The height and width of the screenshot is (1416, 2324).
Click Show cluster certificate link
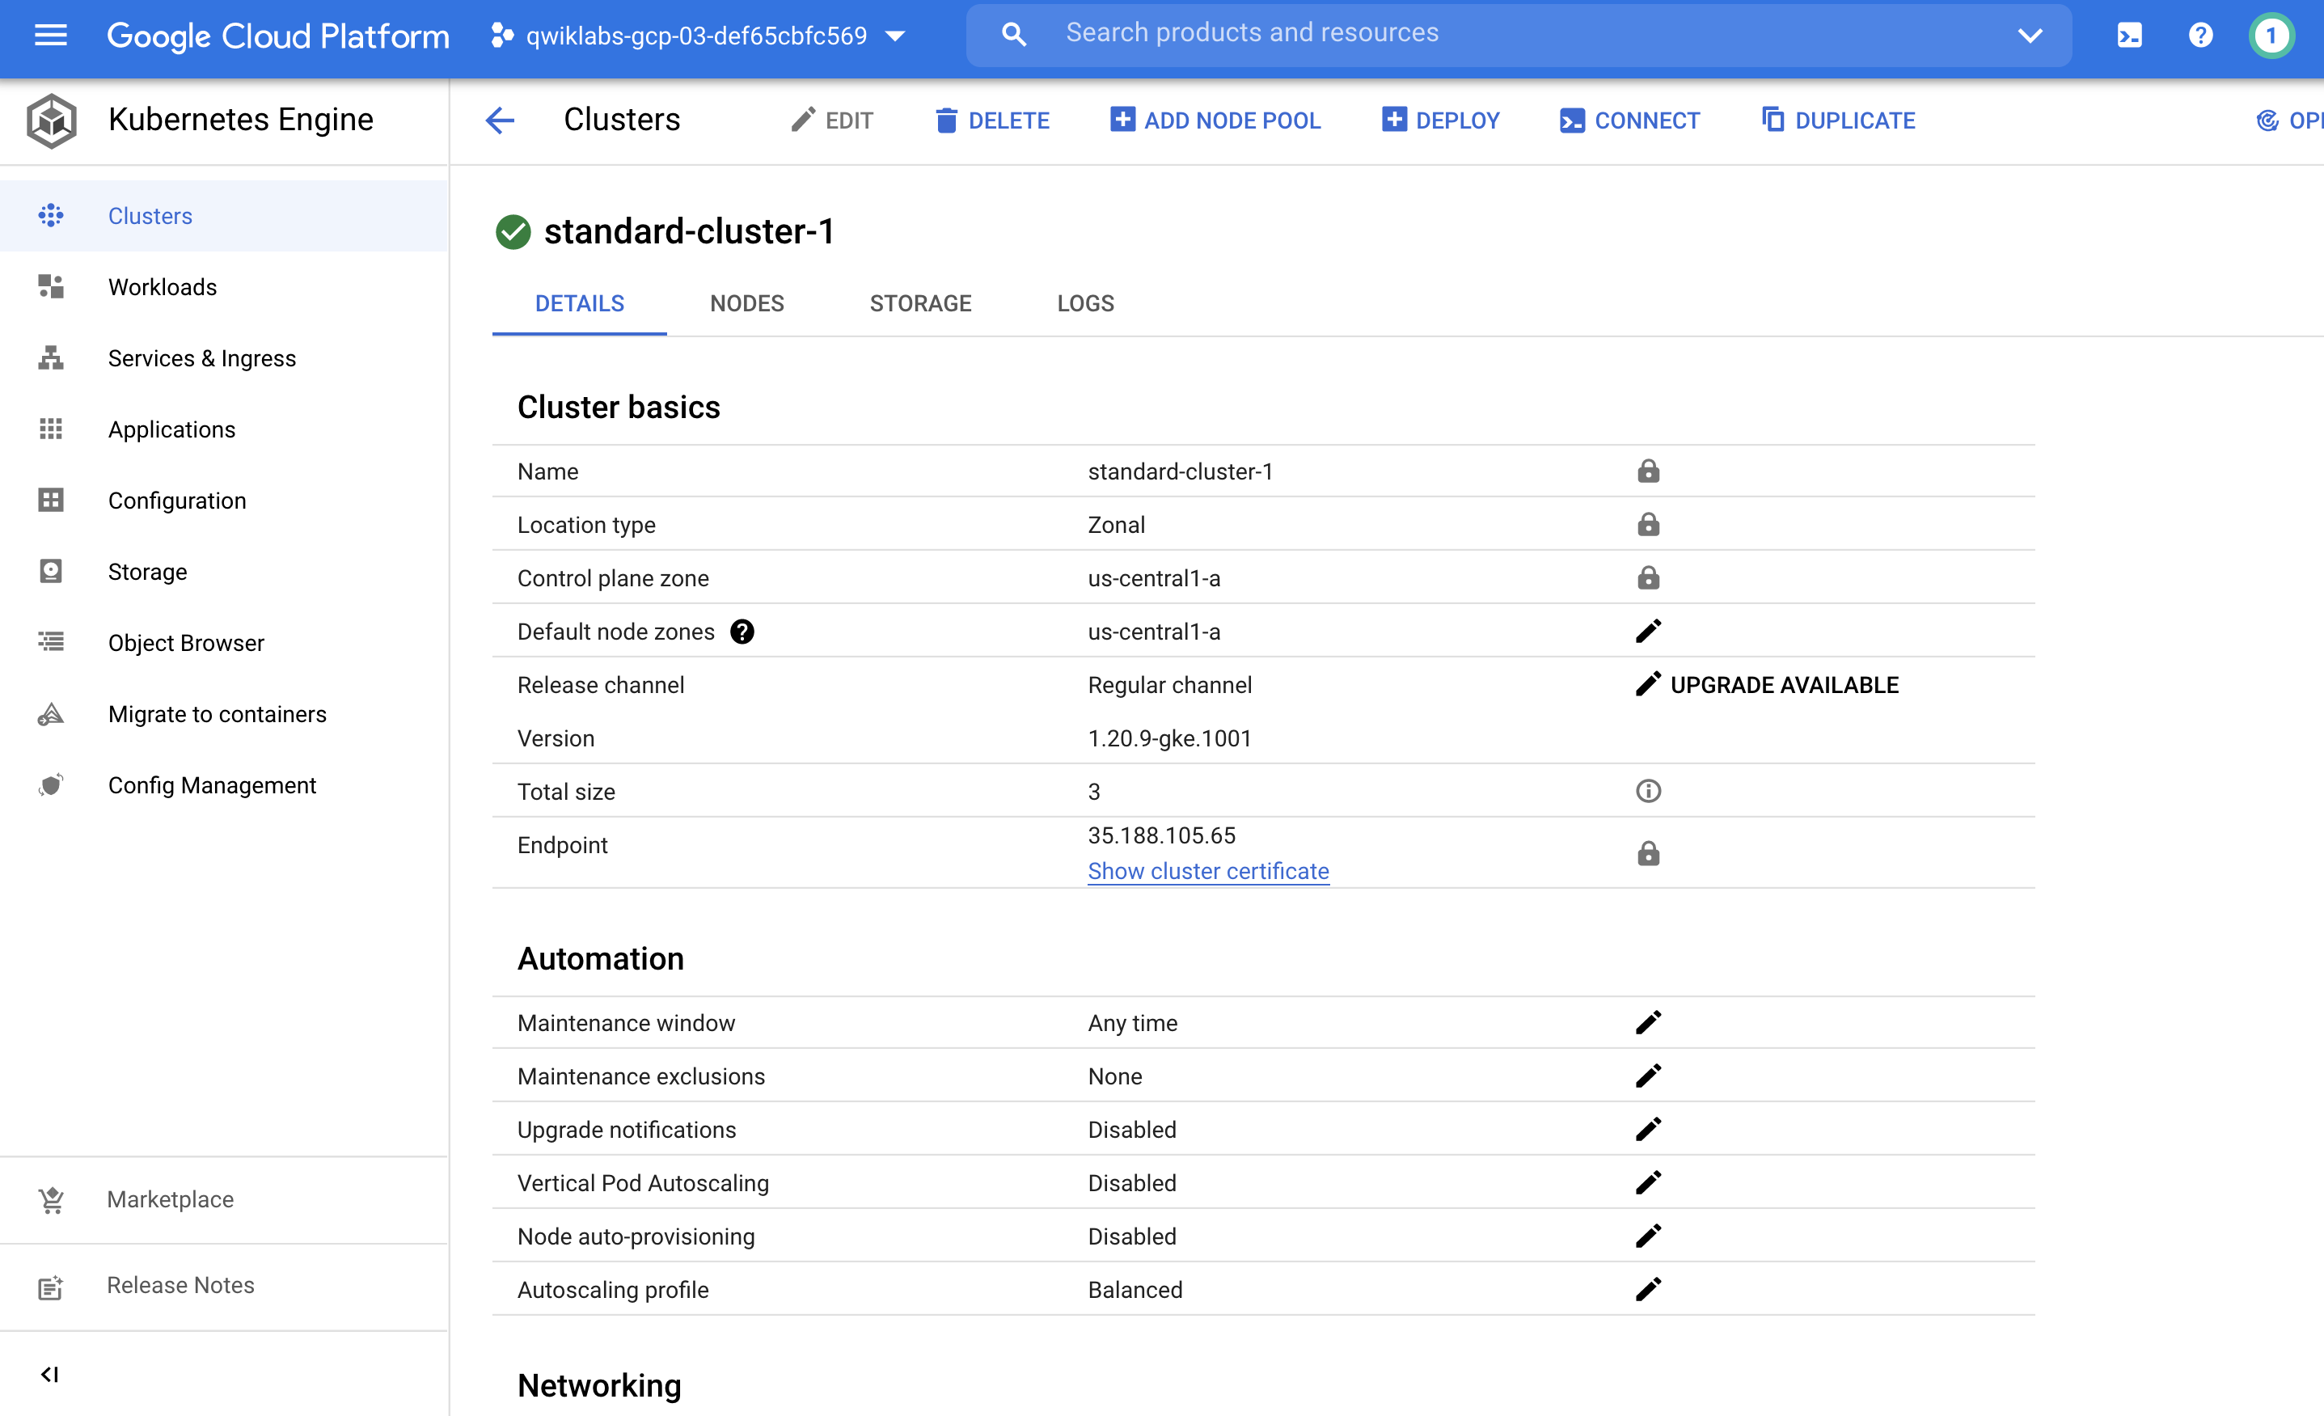[1208, 872]
